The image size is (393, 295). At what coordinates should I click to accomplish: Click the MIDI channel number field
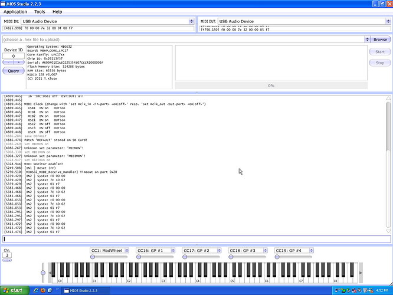[x=7, y=255]
